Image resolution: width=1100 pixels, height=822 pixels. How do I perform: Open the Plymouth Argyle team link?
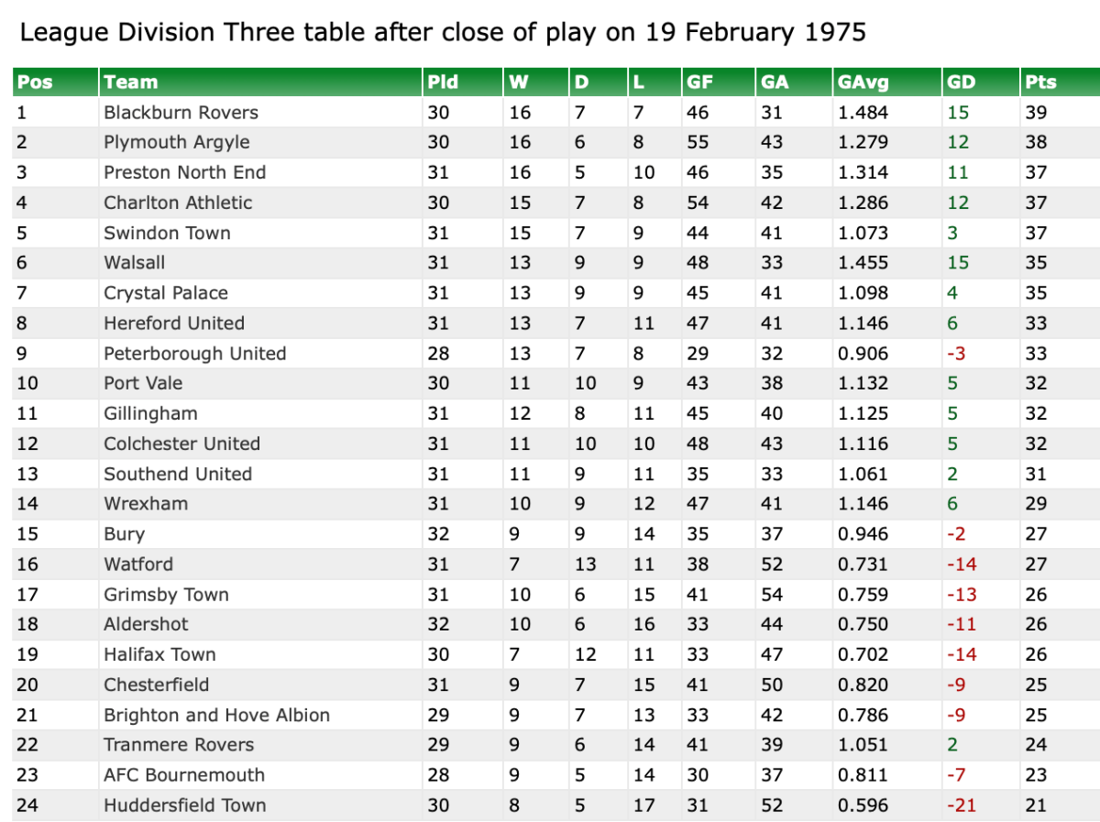[176, 143]
